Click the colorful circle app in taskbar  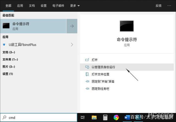tap(116, 118)
